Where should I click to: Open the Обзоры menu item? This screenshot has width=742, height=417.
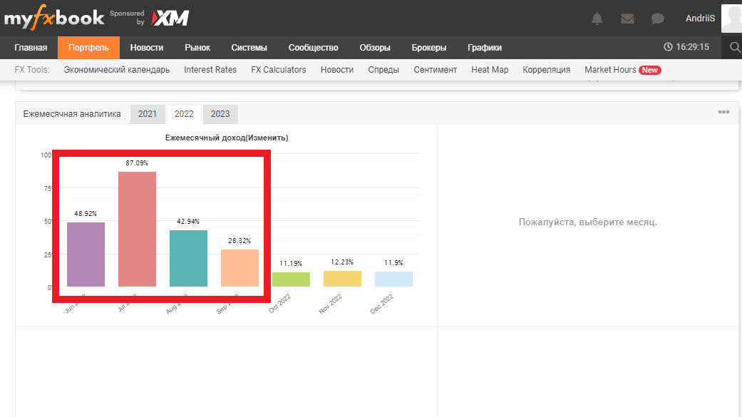click(375, 48)
